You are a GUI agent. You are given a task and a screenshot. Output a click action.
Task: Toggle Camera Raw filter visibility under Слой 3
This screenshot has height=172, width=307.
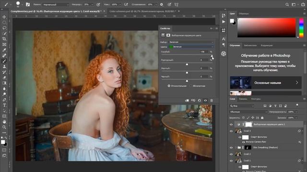(x=244, y=142)
